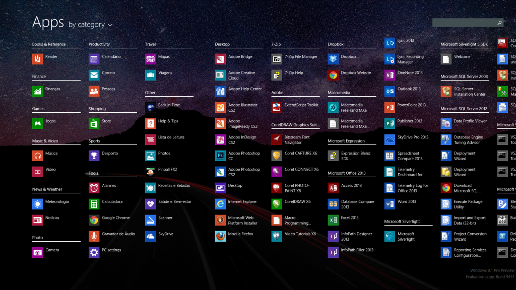Select the Desktop category header
516x290 pixels.
(x=222, y=44)
